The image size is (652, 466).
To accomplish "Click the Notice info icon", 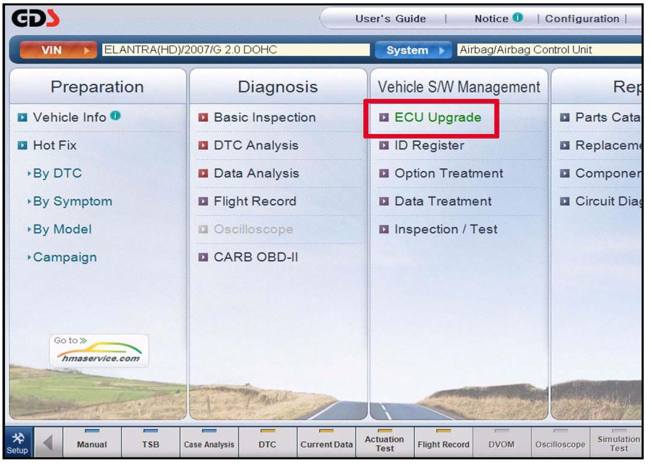I will pyautogui.click(x=518, y=17).
